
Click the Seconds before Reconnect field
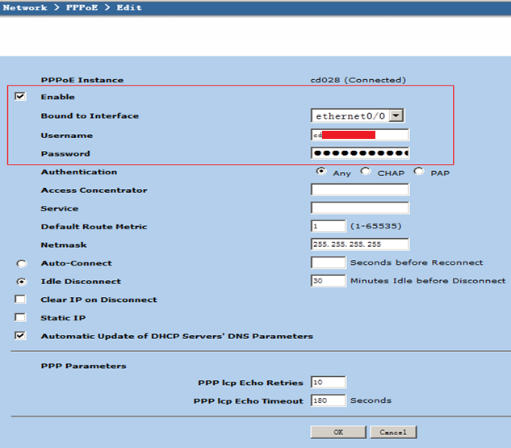click(328, 263)
